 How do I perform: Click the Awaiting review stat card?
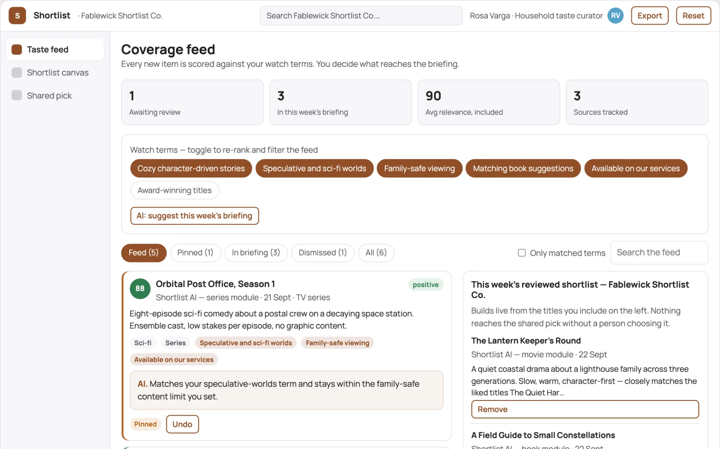coord(192,102)
